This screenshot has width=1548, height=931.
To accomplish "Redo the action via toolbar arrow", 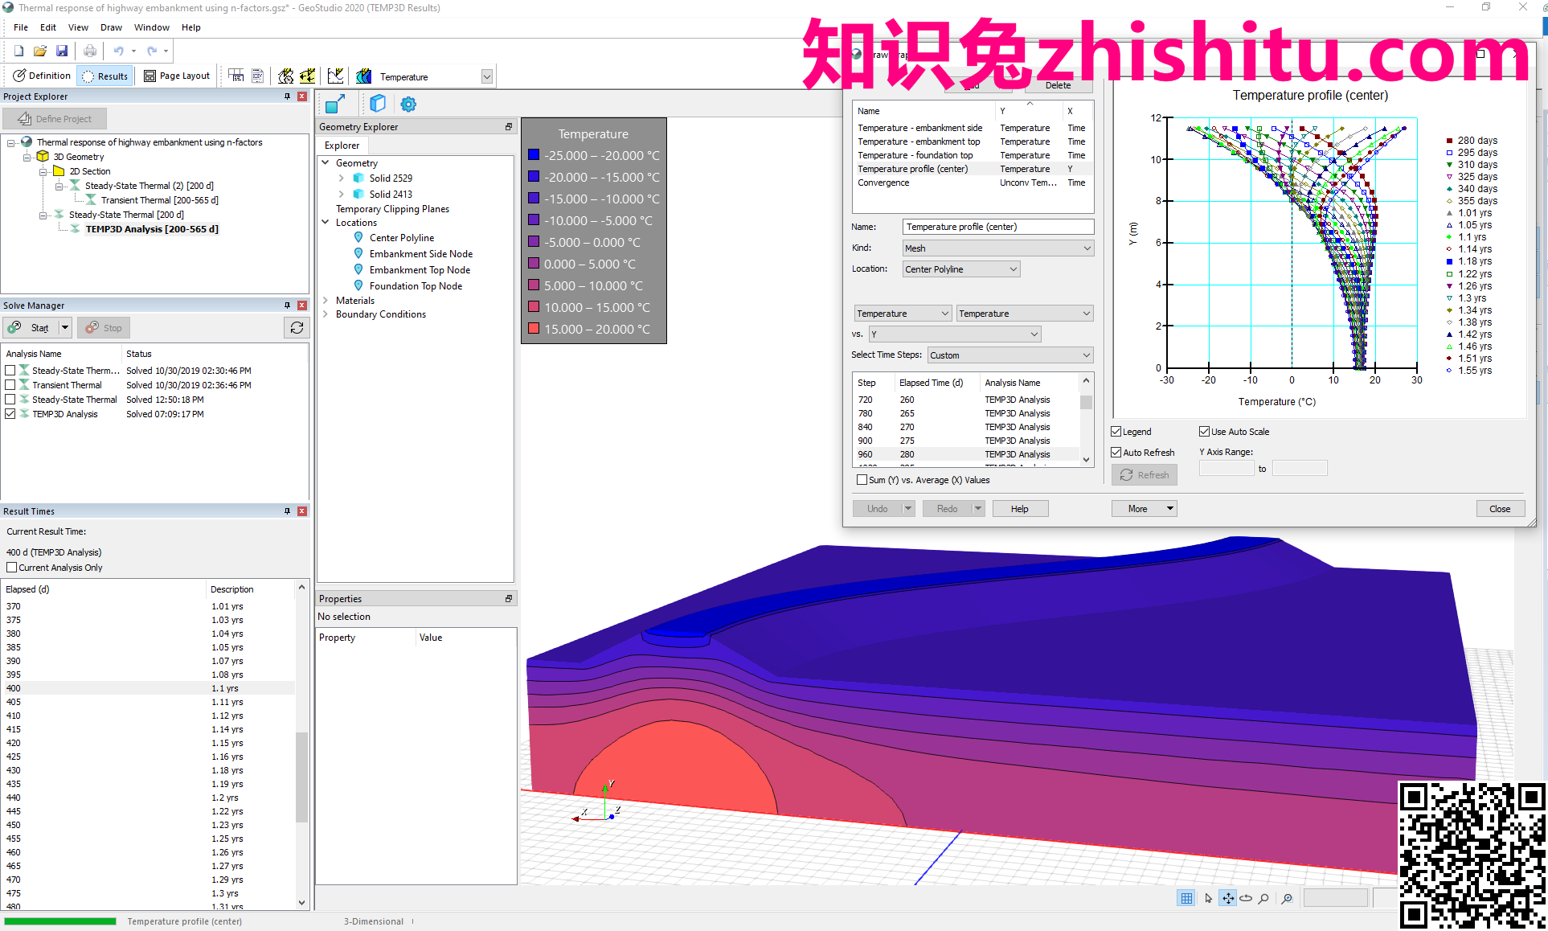I will pos(152,51).
